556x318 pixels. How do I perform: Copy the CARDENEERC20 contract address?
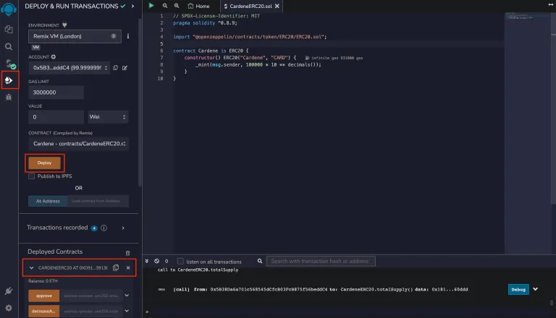[x=116, y=267]
